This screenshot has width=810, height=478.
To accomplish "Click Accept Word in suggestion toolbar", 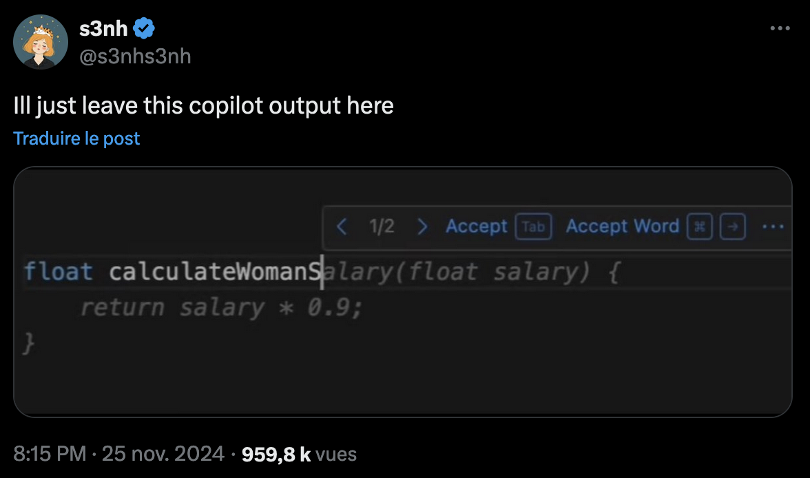I will (x=622, y=227).
